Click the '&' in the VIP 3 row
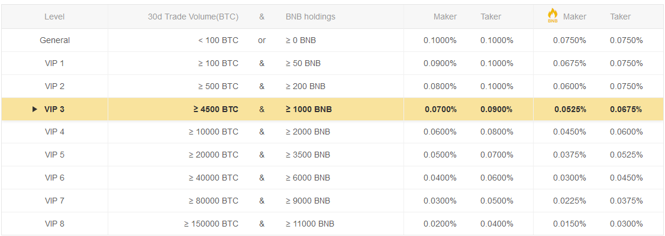This screenshot has width=665, height=236. (x=262, y=109)
